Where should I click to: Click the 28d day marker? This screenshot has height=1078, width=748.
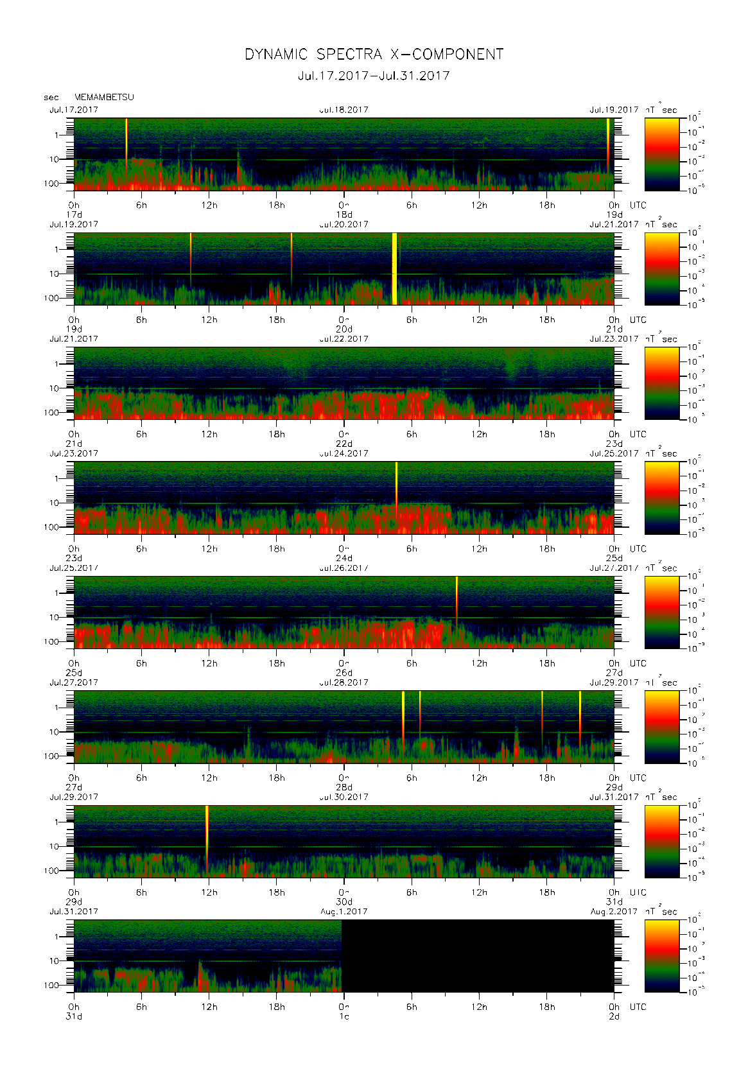tap(344, 787)
